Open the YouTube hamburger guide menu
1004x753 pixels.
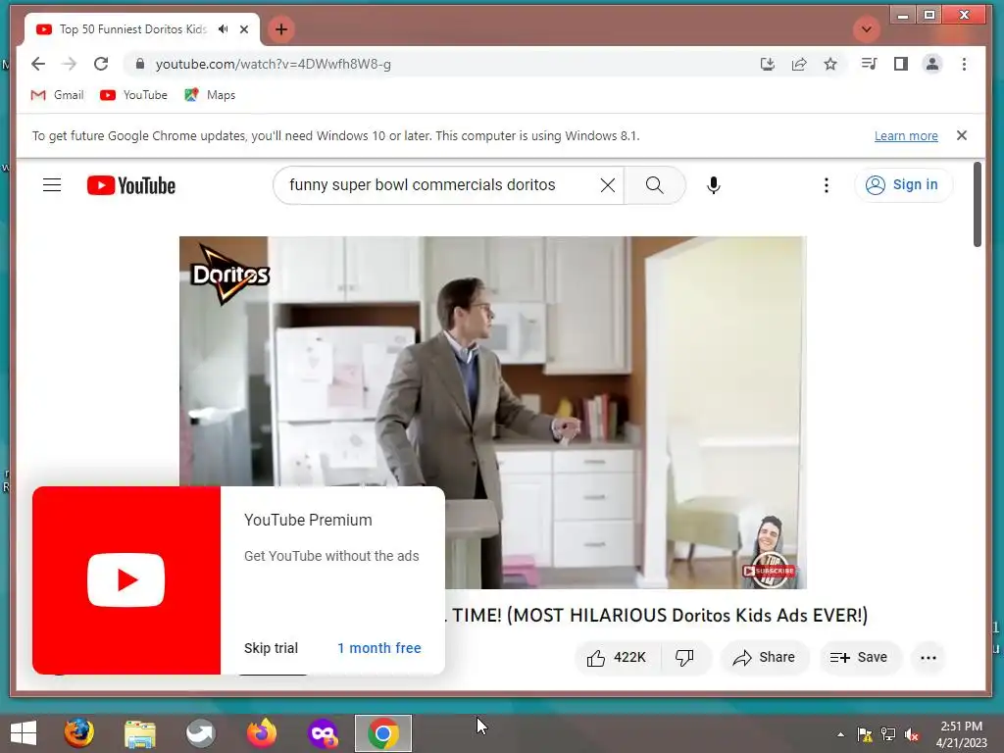[52, 185]
